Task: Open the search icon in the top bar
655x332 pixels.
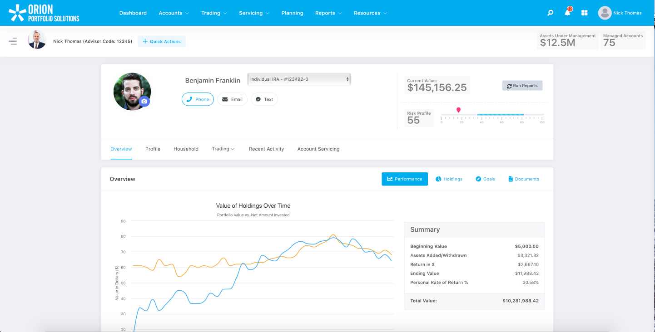Action: coord(550,13)
